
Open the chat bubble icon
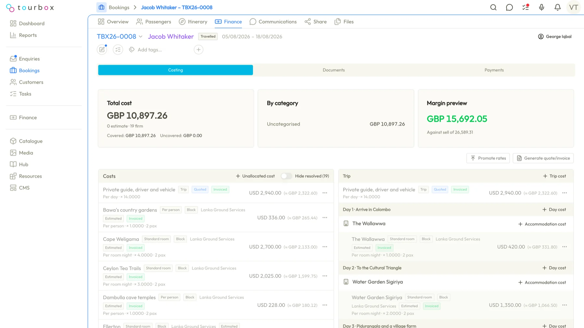509,7
